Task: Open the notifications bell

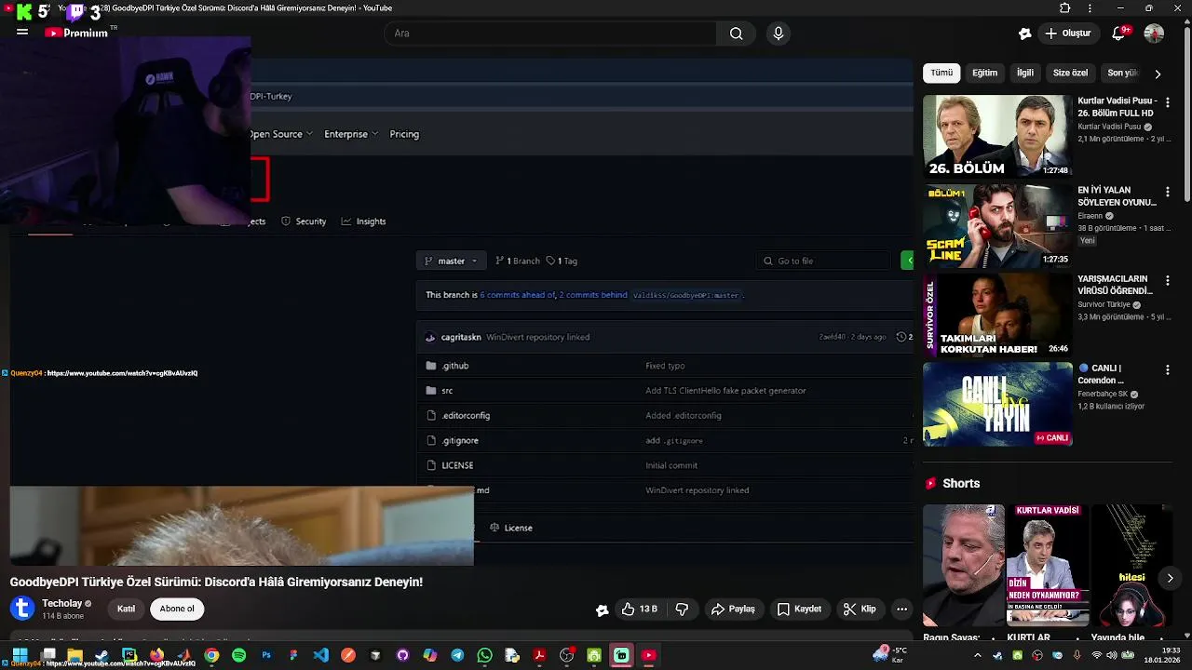Action: click(x=1119, y=33)
